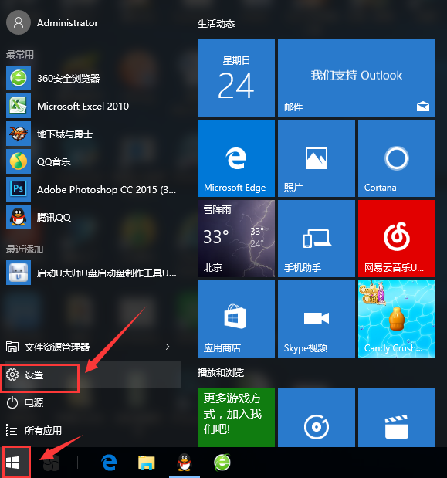This screenshot has width=447, height=478.
Task: Open the Microsoft Edge tile
Action: pyautogui.click(x=235, y=158)
